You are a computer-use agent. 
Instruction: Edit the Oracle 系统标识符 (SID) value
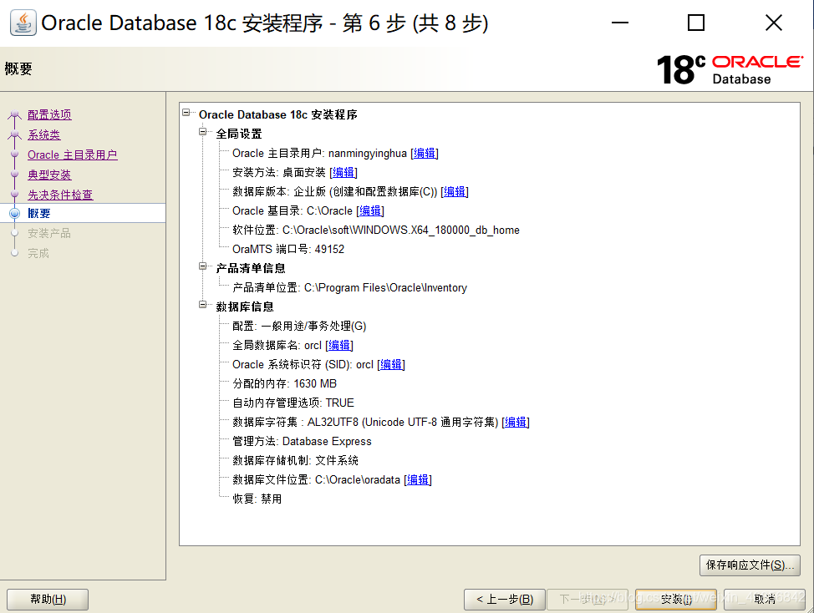coord(391,365)
